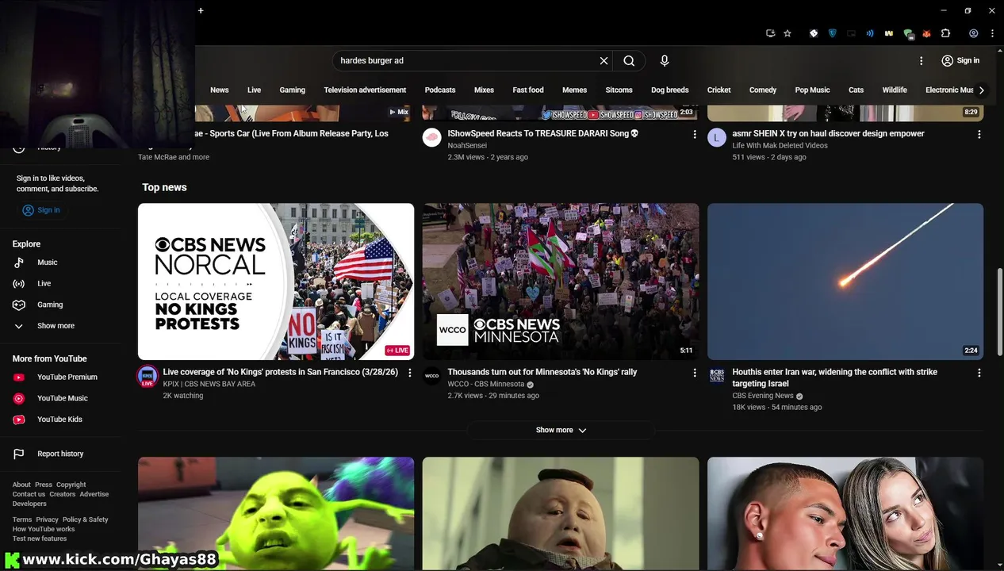Select the Memes filter chip
Viewport: 1004px width, 571px height.
pos(575,90)
